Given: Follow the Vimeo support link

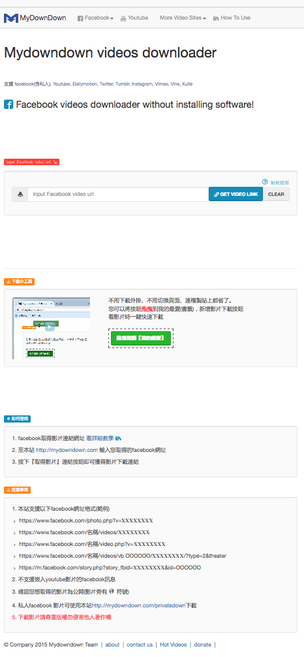Looking at the screenshot, I should point(161,84).
